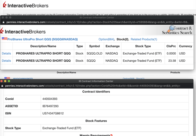Image resolution: width=196 pixels, height=136 pixels.
Task: Click the popup's Stock Type column header
Action: coord(143,46)
